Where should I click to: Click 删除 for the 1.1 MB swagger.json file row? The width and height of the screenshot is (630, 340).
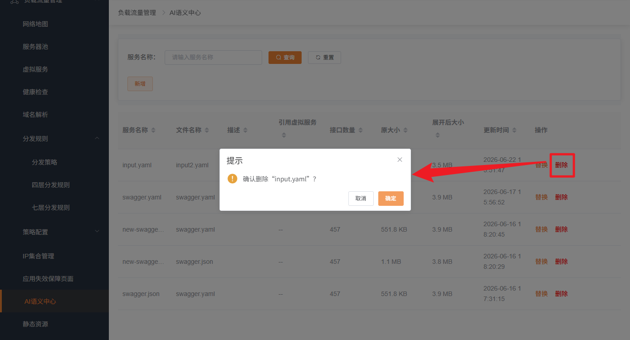(x=562, y=262)
